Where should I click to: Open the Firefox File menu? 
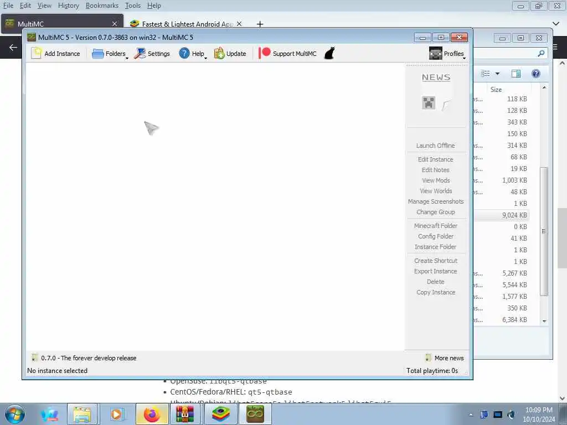point(8,6)
